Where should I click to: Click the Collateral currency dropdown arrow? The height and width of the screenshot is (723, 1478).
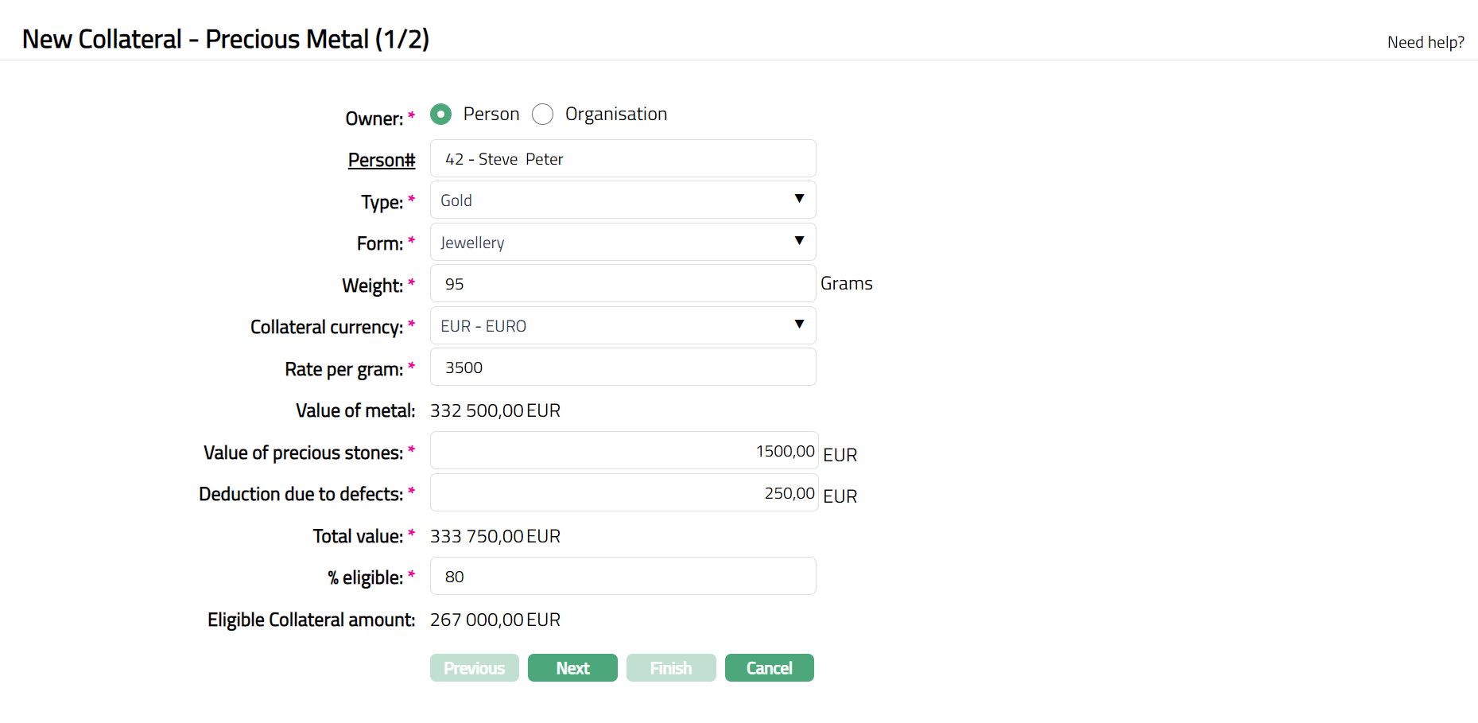(x=799, y=325)
